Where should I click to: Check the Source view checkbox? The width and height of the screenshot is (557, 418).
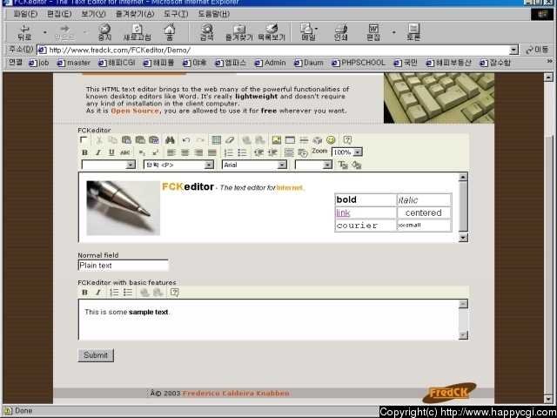pyautogui.click(x=84, y=140)
